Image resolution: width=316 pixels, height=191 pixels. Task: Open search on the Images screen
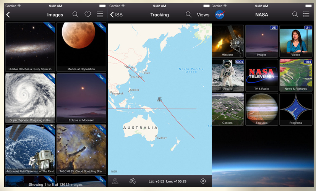coord(75,15)
